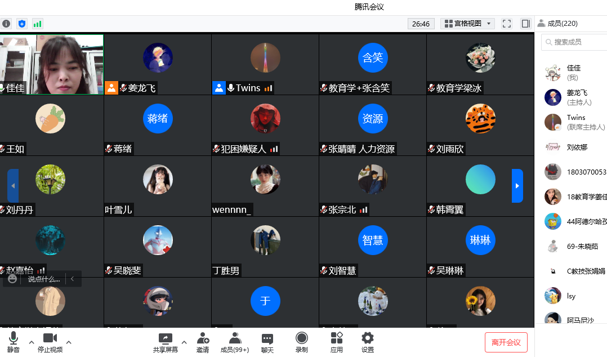Click 刘雨欣's tiger avatar
The image size is (607, 357).
click(480, 118)
